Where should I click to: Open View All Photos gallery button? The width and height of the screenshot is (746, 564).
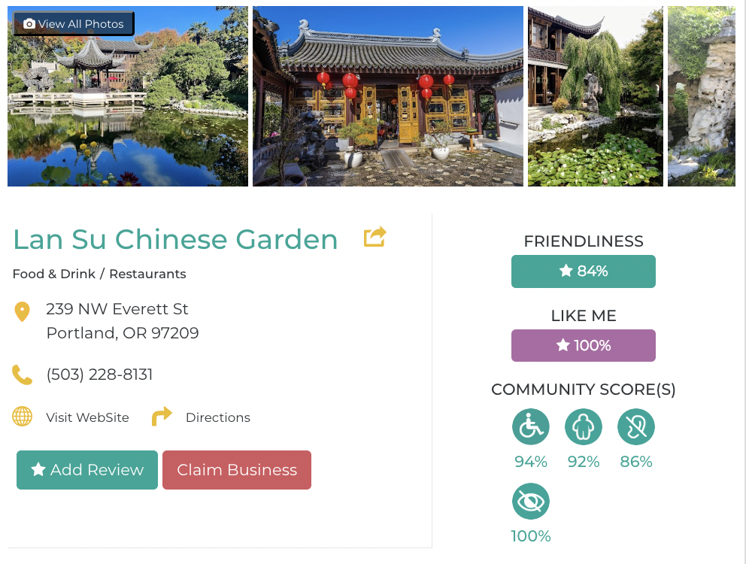point(74,24)
